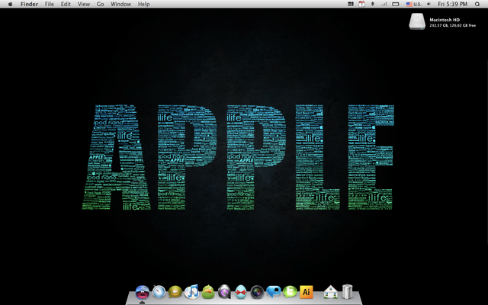Click the Spotlight search magnifier
The image size is (488, 305).
click(x=479, y=5)
